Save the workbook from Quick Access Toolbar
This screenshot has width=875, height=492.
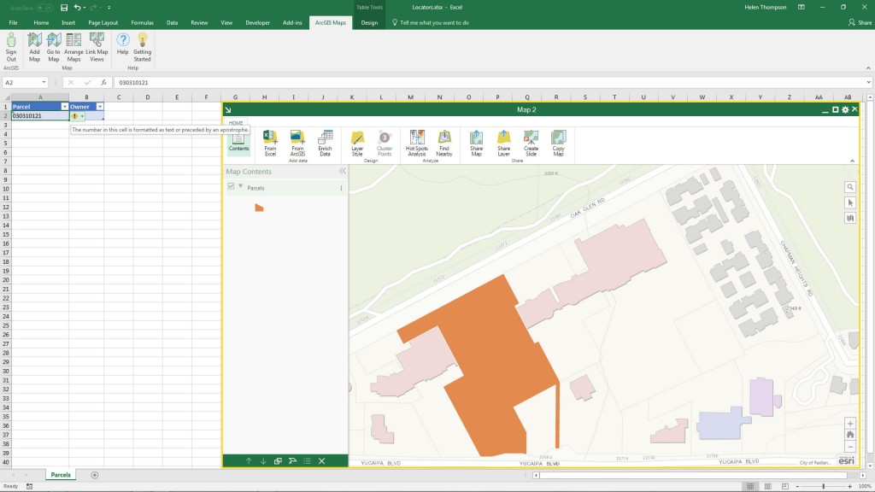pyautogui.click(x=64, y=8)
